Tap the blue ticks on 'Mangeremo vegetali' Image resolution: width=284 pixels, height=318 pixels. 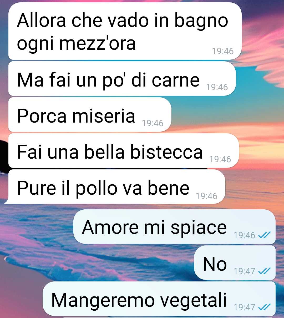coord(264,307)
